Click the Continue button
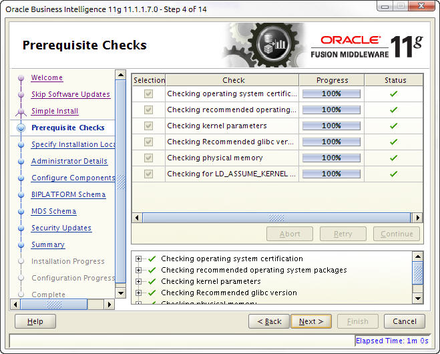The image size is (440, 354). click(x=397, y=234)
